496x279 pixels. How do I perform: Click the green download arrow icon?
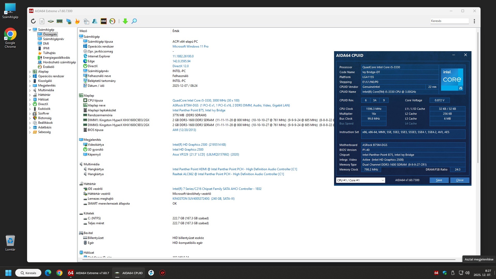click(125, 21)
